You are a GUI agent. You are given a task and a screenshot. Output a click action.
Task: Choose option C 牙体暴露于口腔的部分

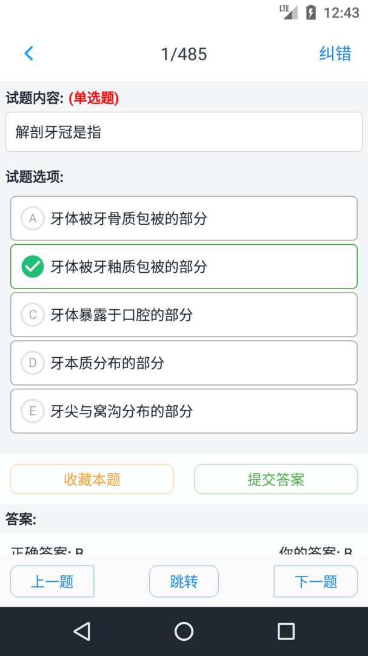pos(183,315)
